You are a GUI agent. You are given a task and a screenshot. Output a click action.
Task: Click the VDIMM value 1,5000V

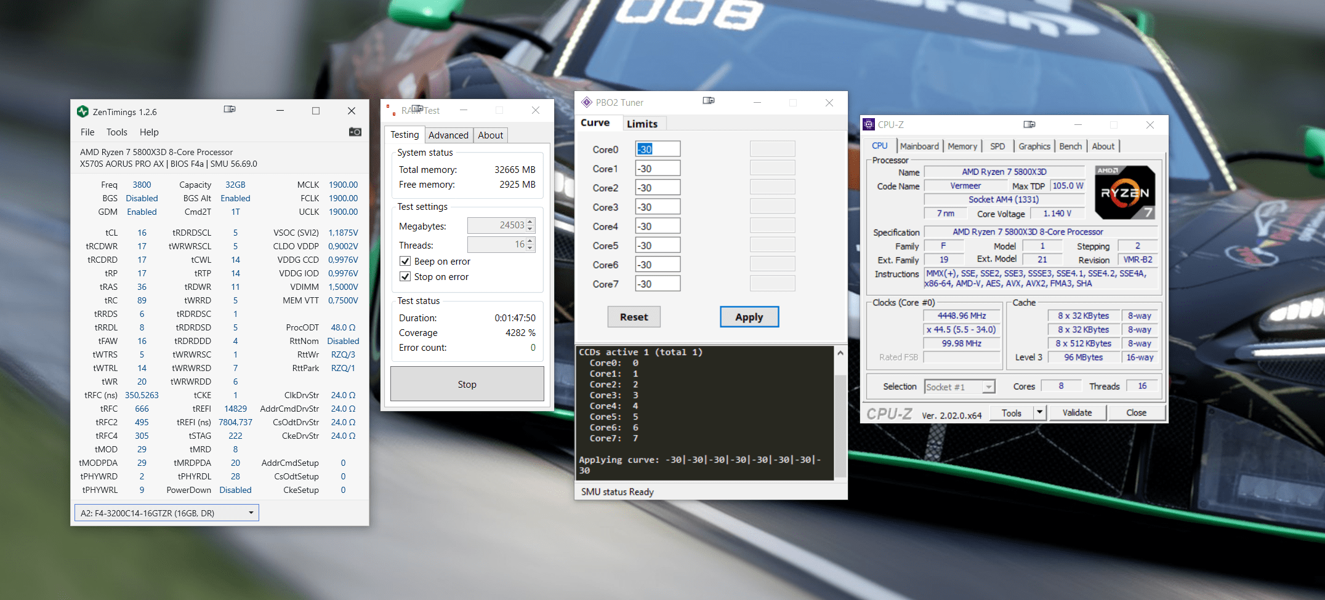(x=343, y=287)
